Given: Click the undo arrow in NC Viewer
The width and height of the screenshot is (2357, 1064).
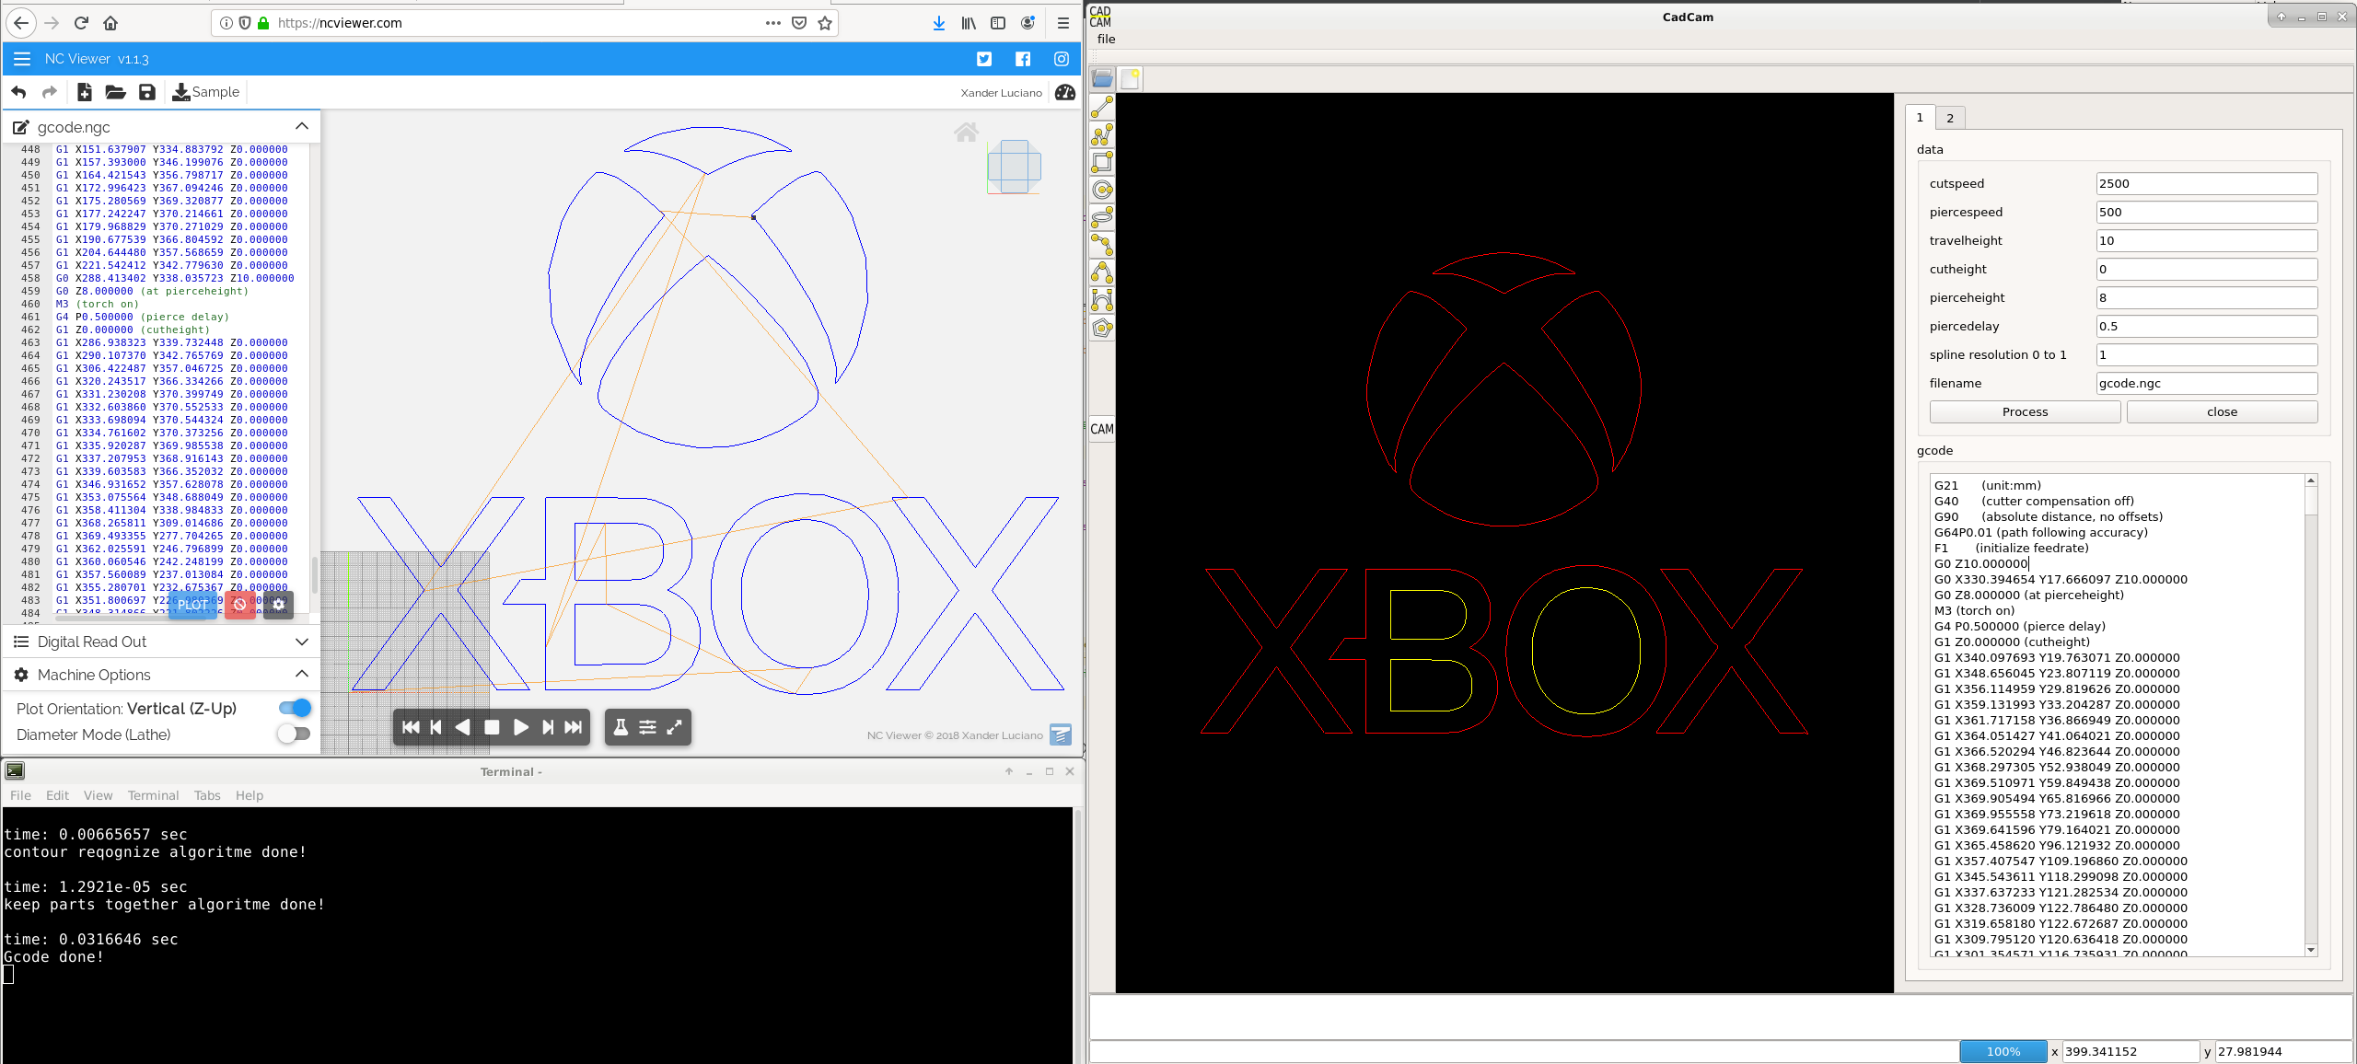Looking at the screenshot, I should tap(18, 92).
